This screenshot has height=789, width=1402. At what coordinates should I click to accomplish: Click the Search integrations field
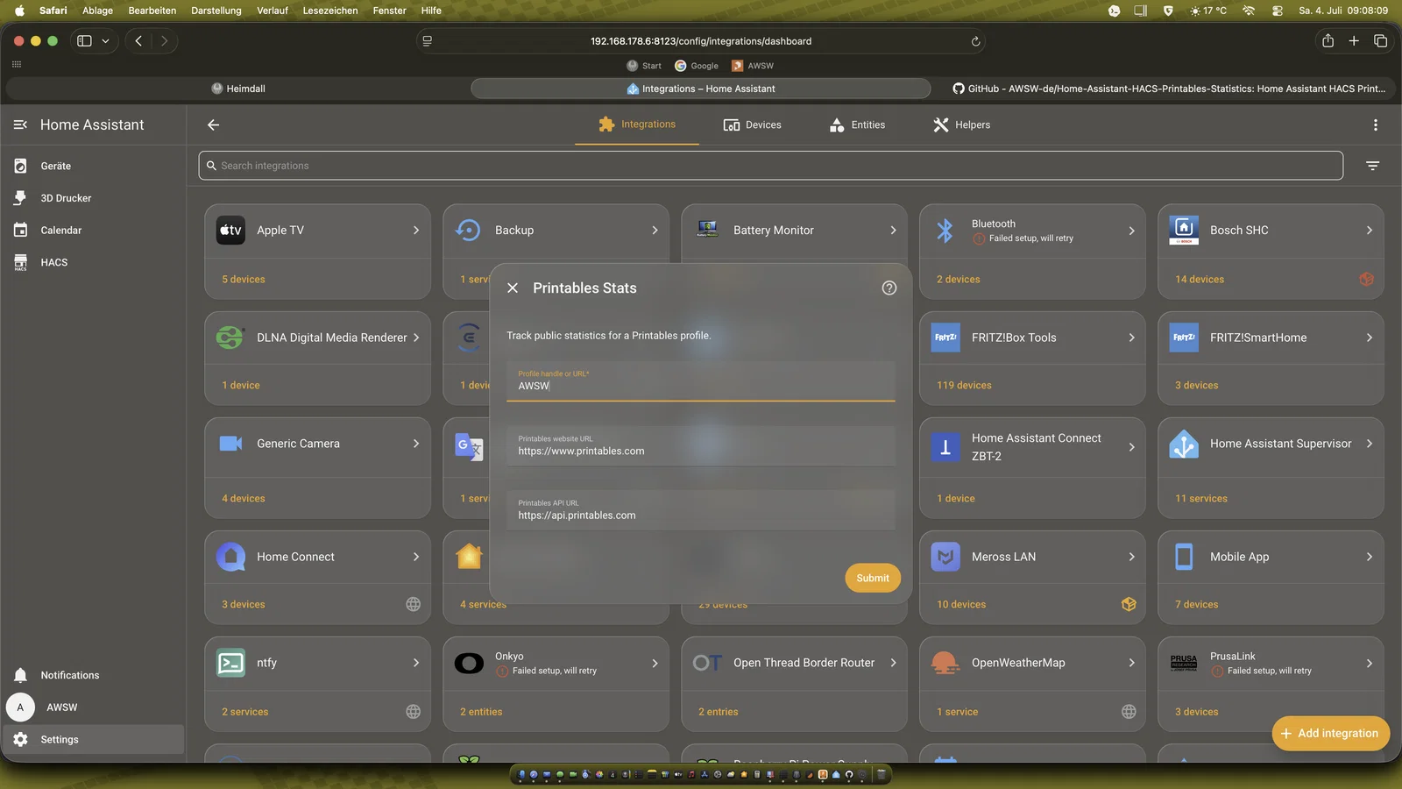pyautogui.click(x=770, y=166)
